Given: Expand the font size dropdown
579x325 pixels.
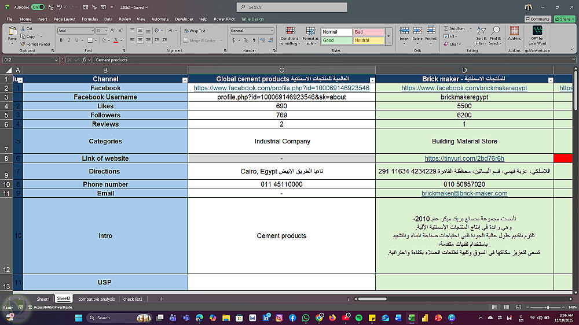Looking at the screenshot, I should (106, 31).
